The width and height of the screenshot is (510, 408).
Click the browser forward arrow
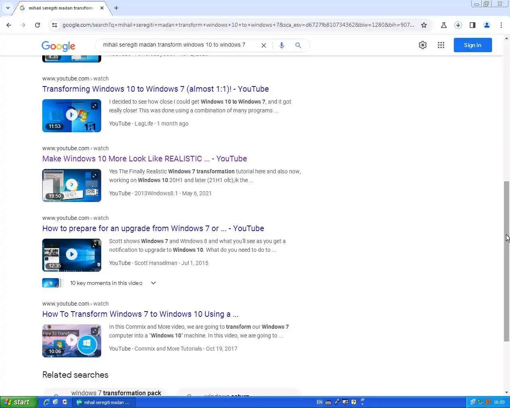point(23,25)
